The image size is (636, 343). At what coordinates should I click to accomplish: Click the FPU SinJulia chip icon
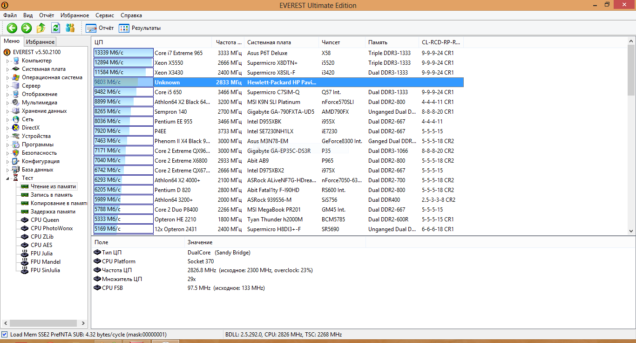point(25,270)
